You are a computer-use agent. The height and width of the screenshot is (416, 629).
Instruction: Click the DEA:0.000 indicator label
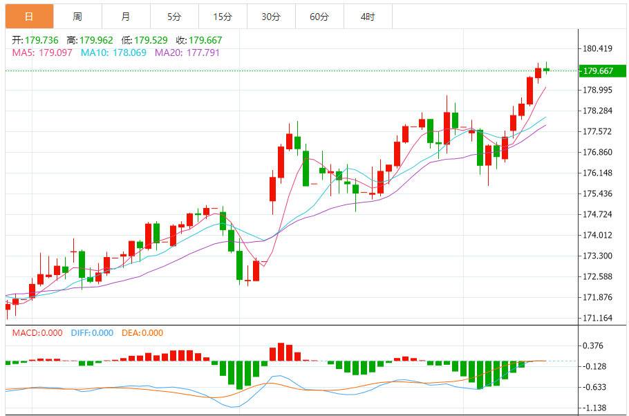(x=142, y=333)
